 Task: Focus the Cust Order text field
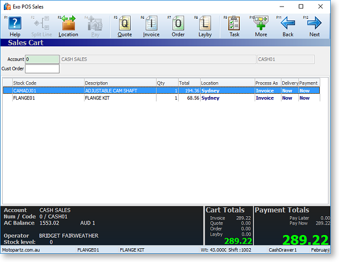[x=42, y=69]
